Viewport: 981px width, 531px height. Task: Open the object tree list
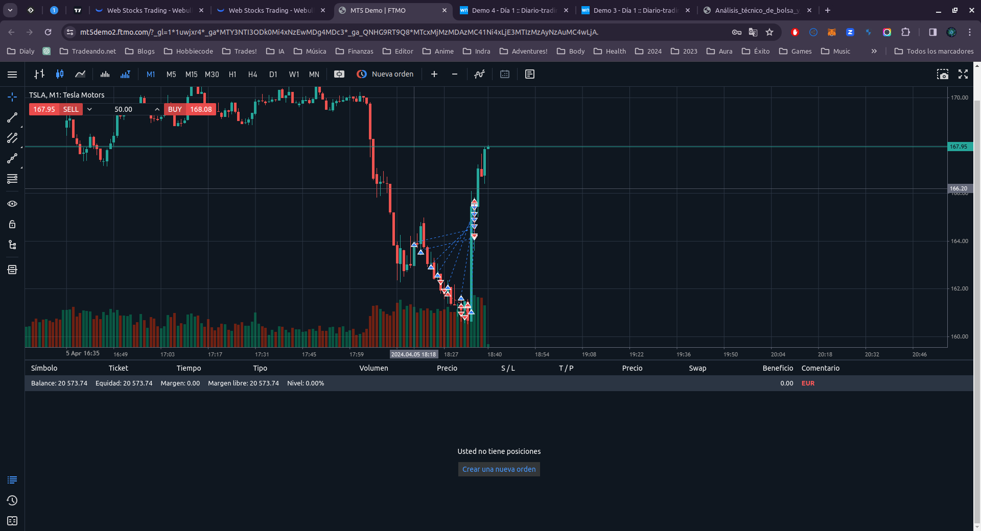[12, 245]
